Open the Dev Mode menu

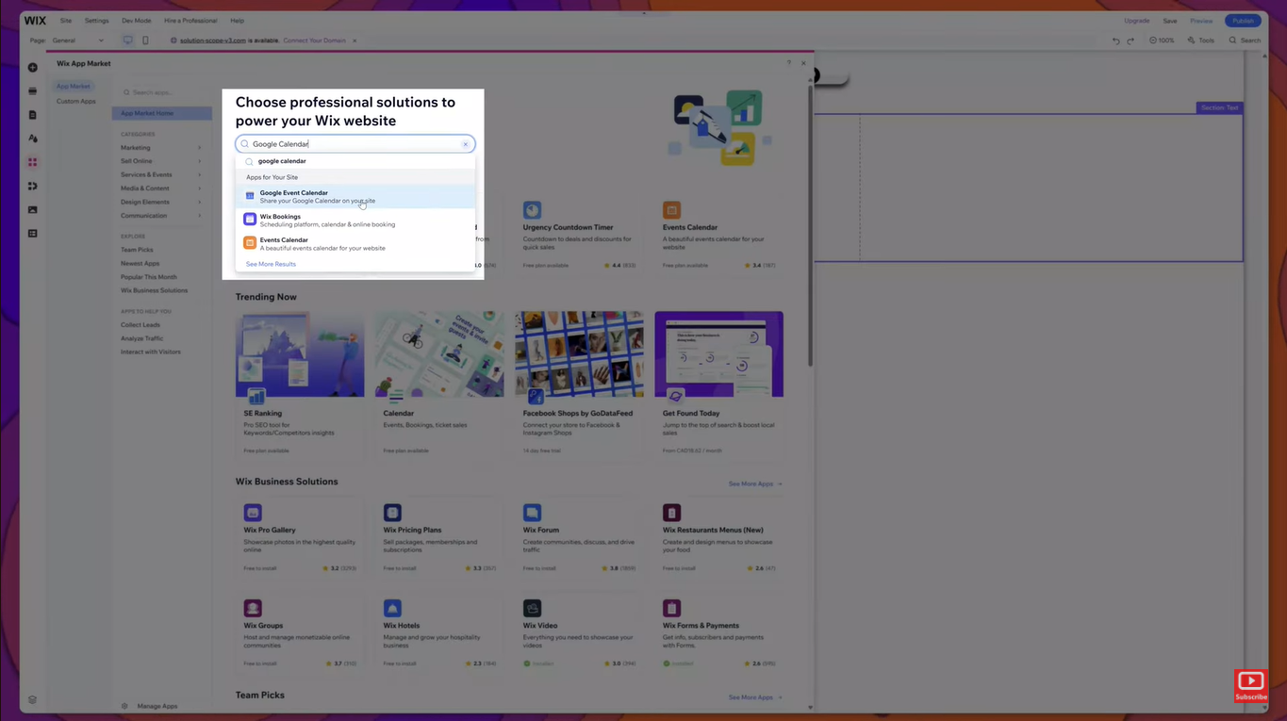pos(136,21)
